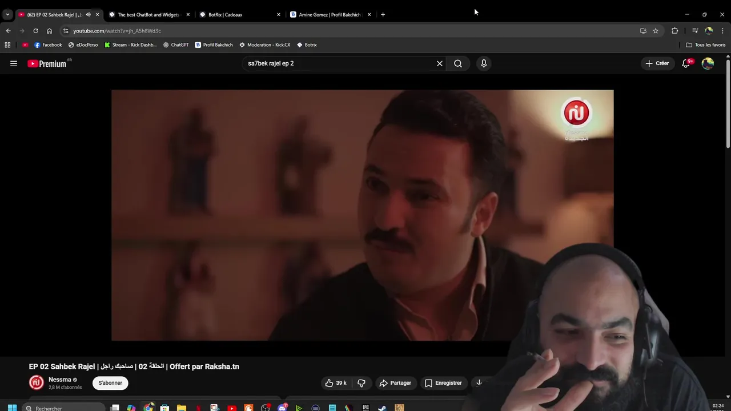The height and width of the screenshot is (411, 731).
Task: Open Discord from the taskbar
Action: point(282,408)
